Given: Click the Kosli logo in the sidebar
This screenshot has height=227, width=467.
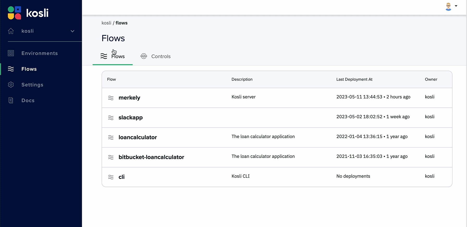Looking at the screenshot, I should (x=28, y=13).
